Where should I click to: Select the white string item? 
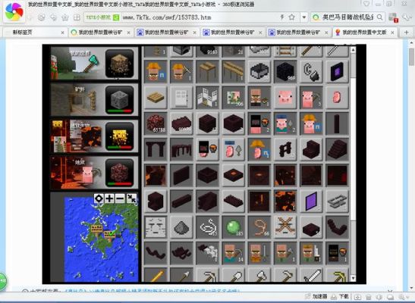click(207, 227)
